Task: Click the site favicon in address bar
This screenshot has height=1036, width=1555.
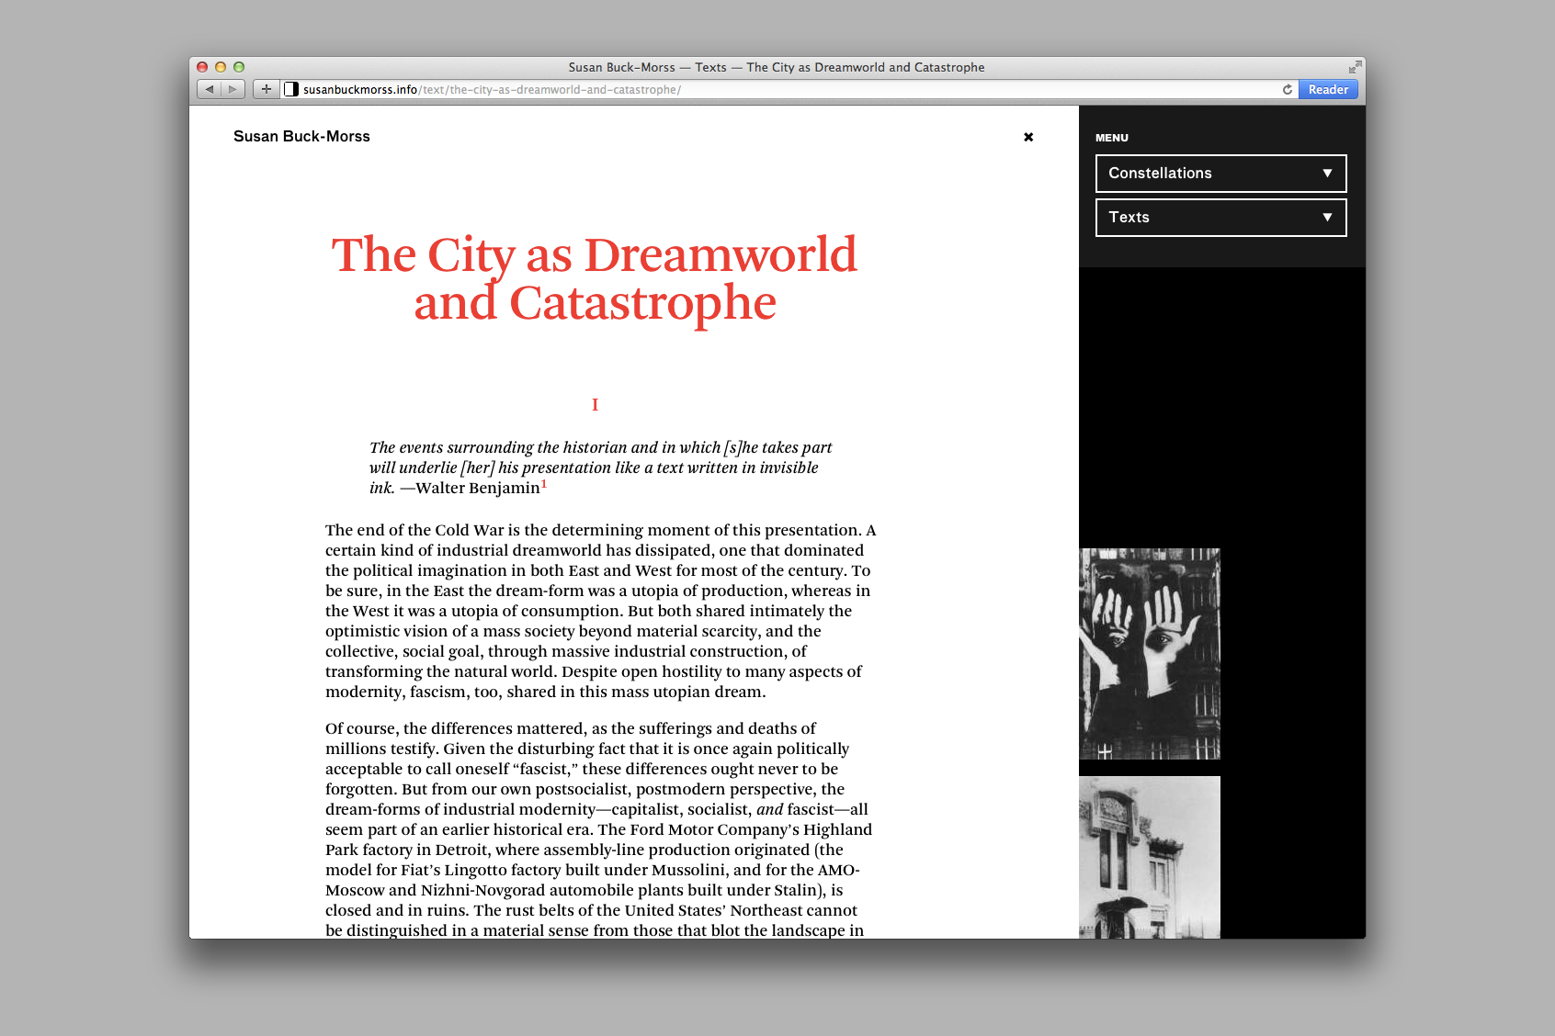Action: coord(291,89)
